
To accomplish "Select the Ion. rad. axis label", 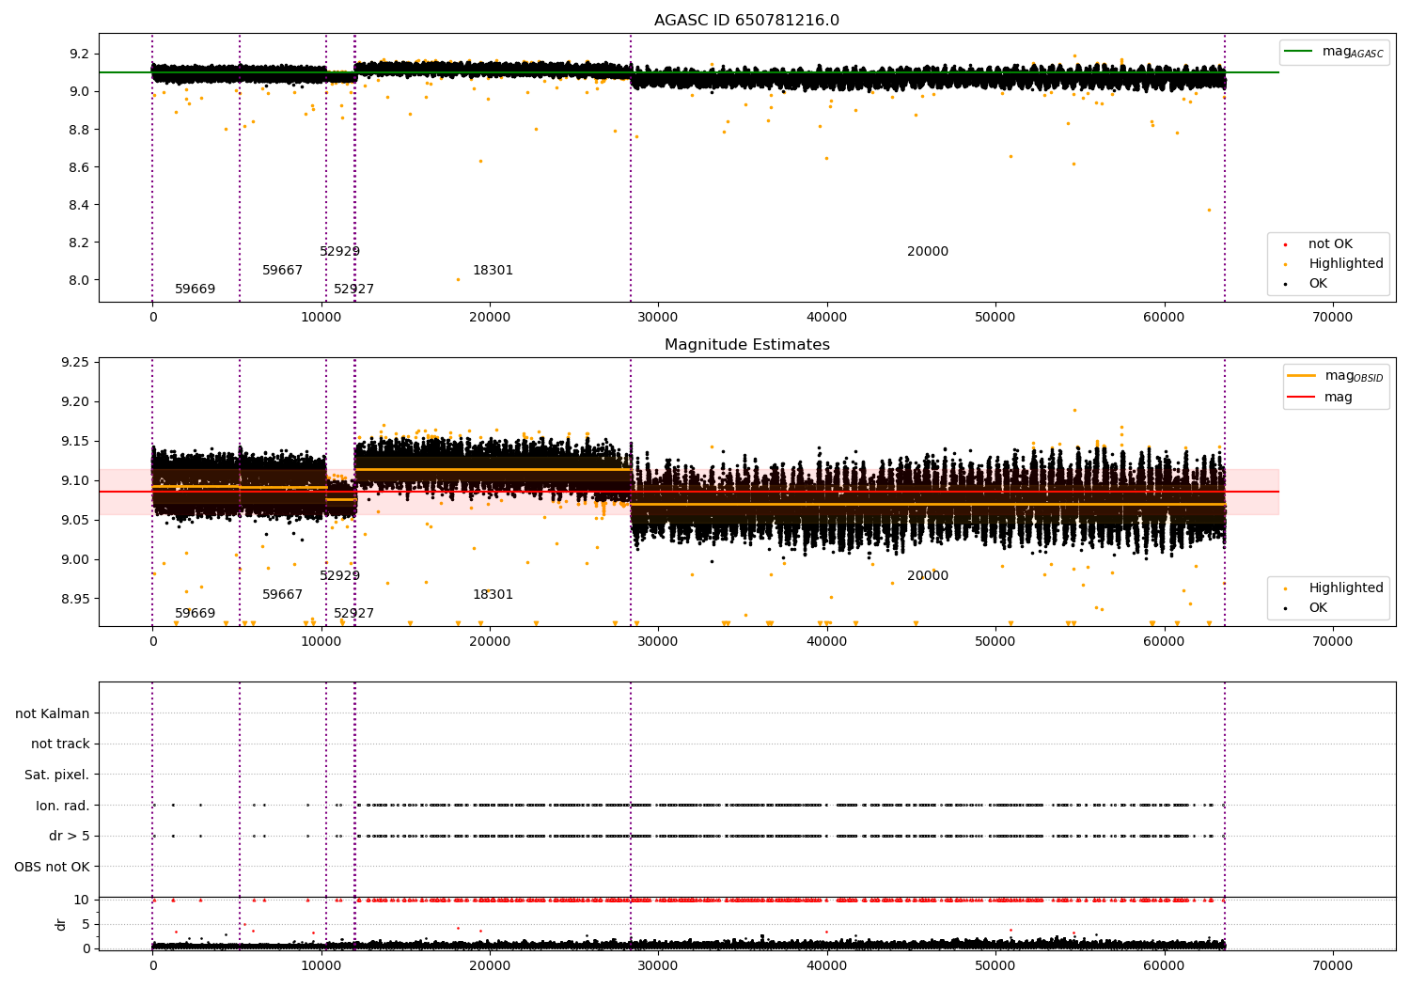I will coord(63,806).
